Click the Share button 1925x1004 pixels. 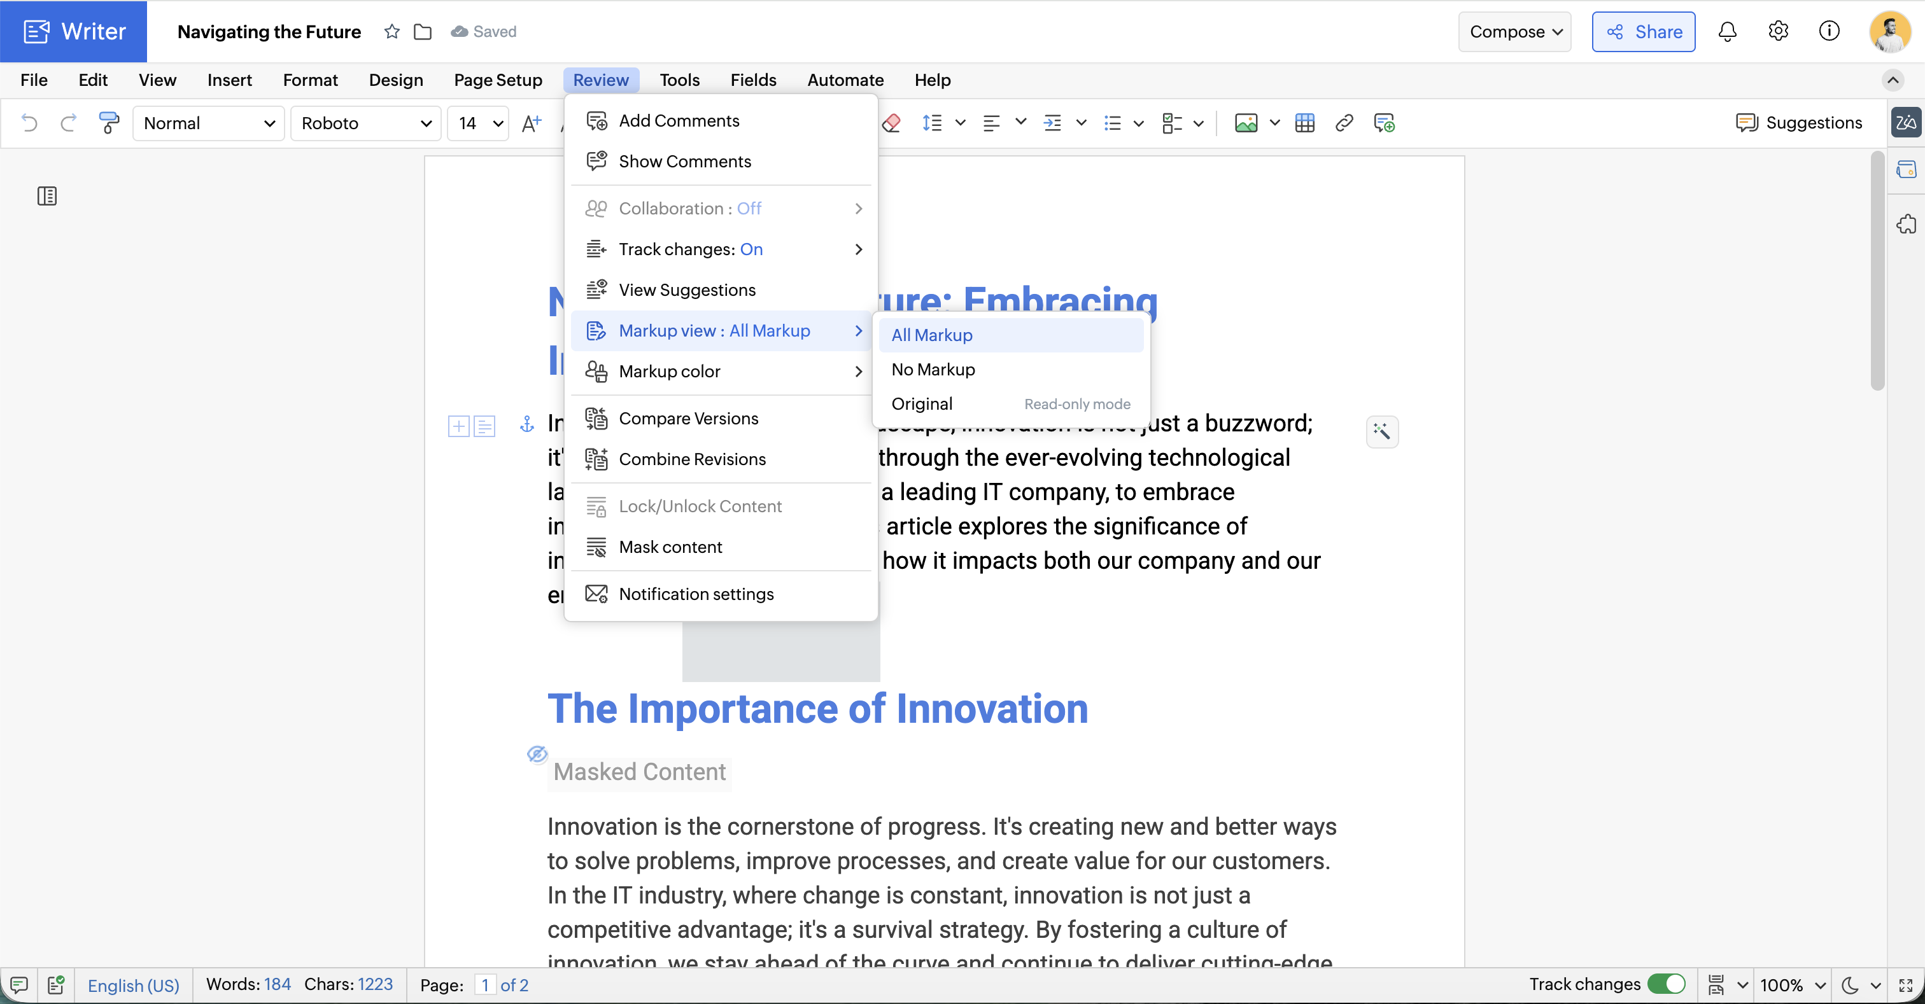tap(1643, 31)
